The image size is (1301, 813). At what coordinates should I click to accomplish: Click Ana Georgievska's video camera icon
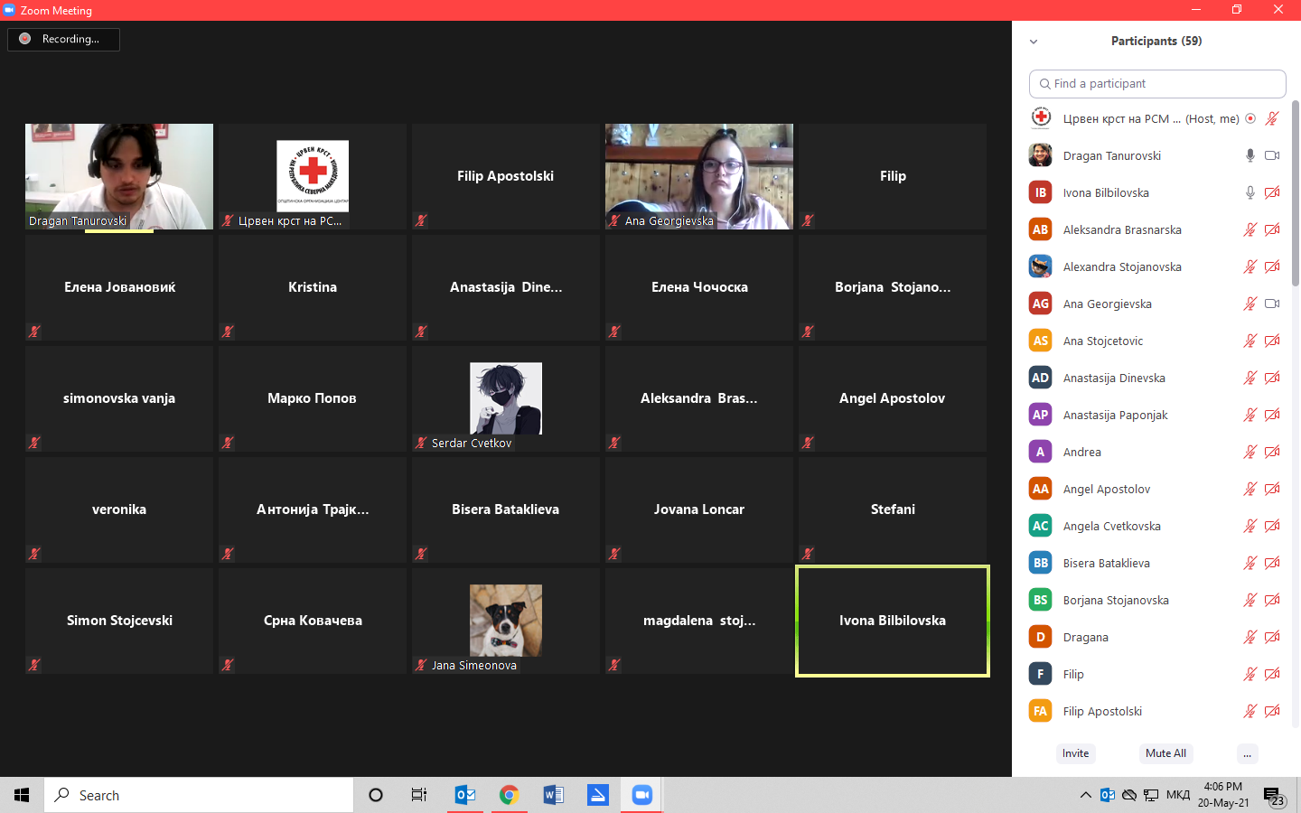[1272, 304]
